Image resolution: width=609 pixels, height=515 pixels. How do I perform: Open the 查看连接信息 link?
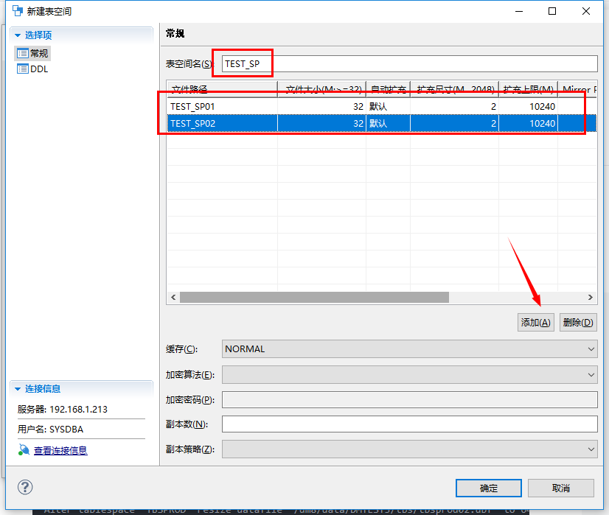[60, 451]
